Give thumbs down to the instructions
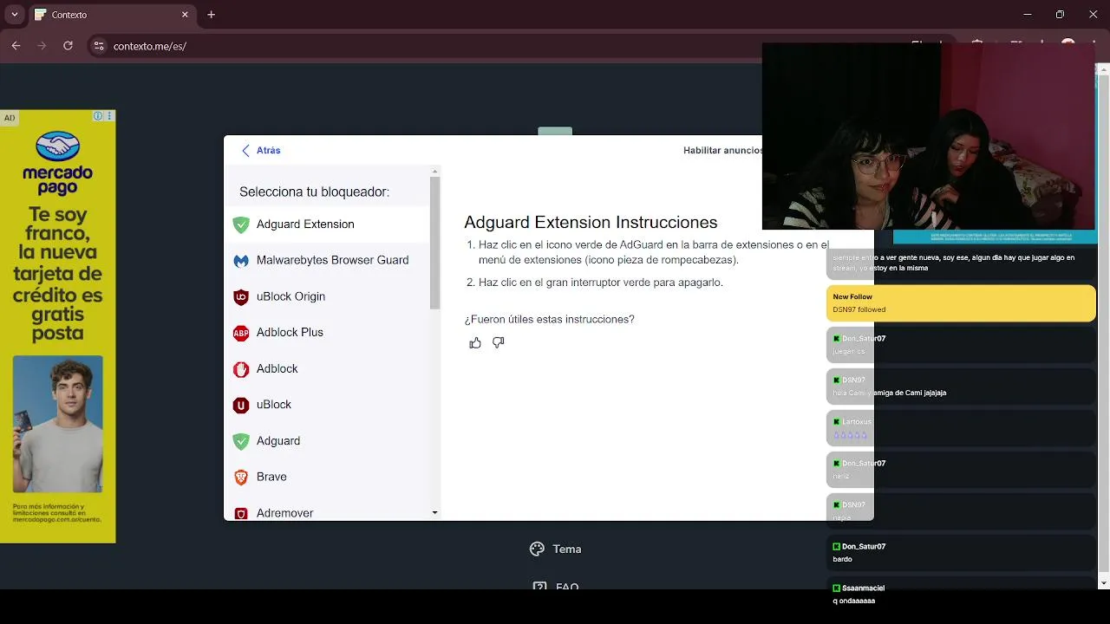 498,343
